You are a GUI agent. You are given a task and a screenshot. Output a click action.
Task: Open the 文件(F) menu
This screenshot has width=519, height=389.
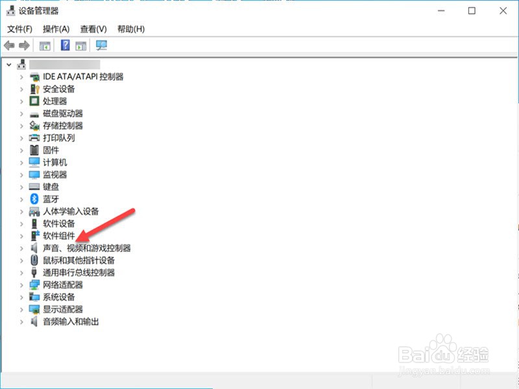[x=20, y=29]
